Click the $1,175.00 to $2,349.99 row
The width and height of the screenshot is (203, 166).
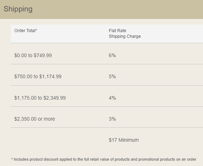click(107, 96)
